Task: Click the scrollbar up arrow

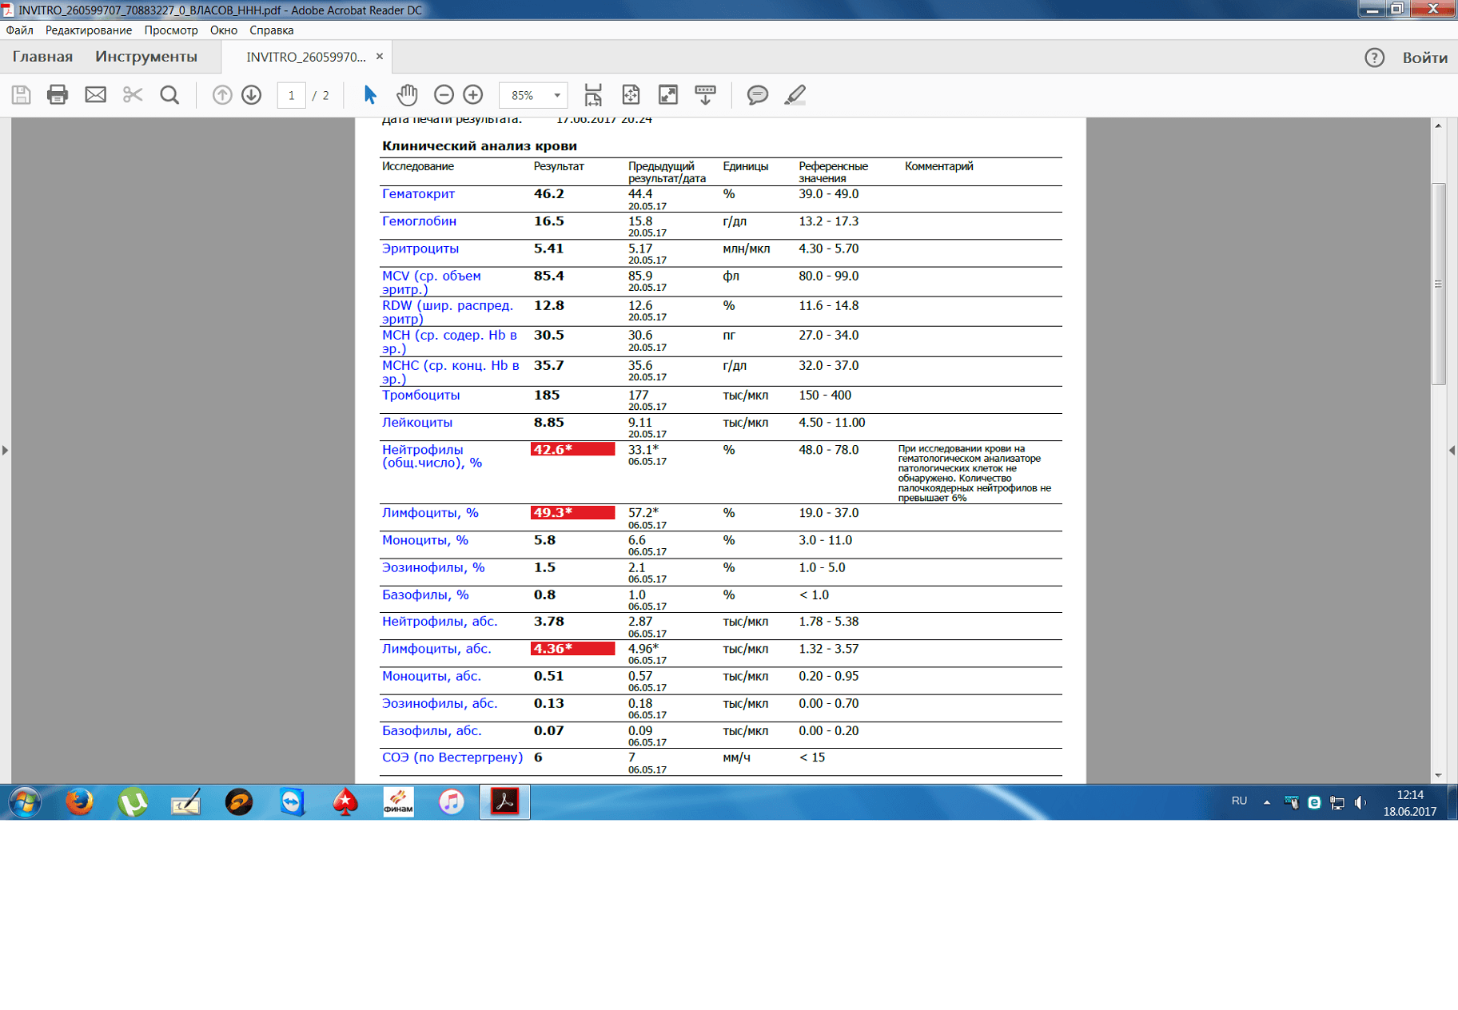Action: 1438,126
